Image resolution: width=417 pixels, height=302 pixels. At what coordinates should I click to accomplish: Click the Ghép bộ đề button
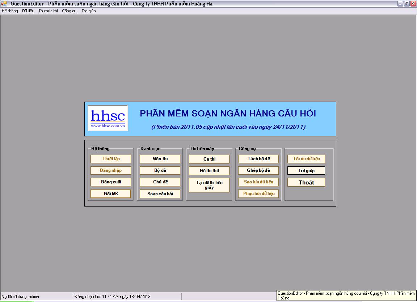click(258, 170)
